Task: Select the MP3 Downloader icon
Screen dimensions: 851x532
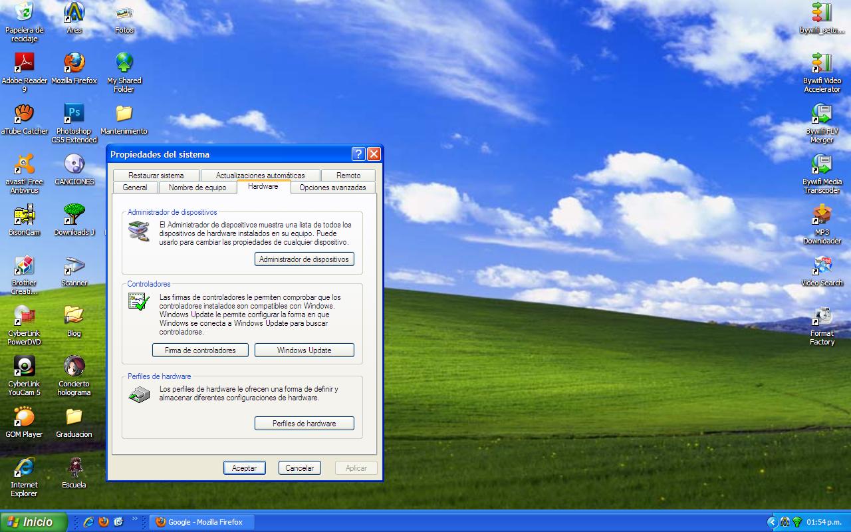Action: click(x=822, y=224)
